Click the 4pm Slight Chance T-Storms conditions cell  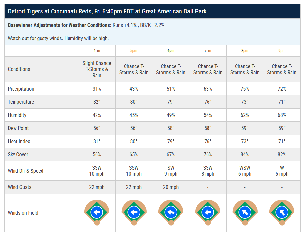coord(97,69)
